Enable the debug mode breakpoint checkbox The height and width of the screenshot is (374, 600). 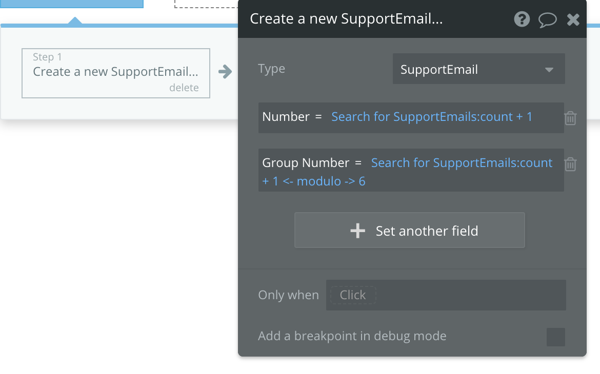click(x=555, y=337)
